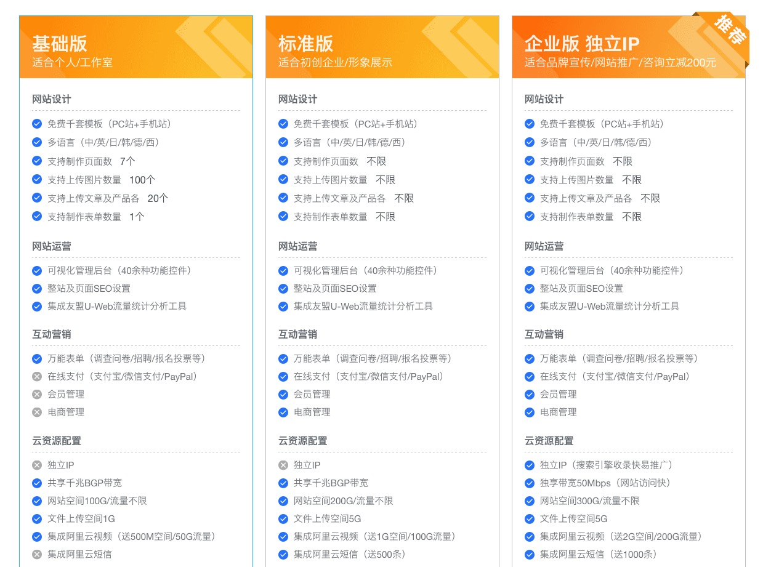The height and width of the screenshot is (567, 763).
Task: Click 免费千套模板（PC站+手机站）in 基础版
Action: [111, 124]
